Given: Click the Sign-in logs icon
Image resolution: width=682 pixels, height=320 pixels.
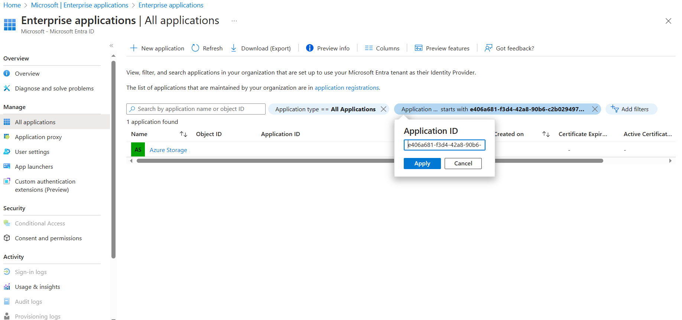Looking at the screenshot, I should (7, 272).
